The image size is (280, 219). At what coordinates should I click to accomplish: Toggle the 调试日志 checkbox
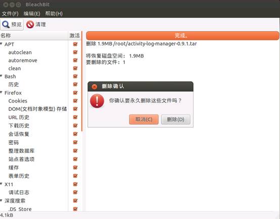pyautogui.click(x=75, y=192)
